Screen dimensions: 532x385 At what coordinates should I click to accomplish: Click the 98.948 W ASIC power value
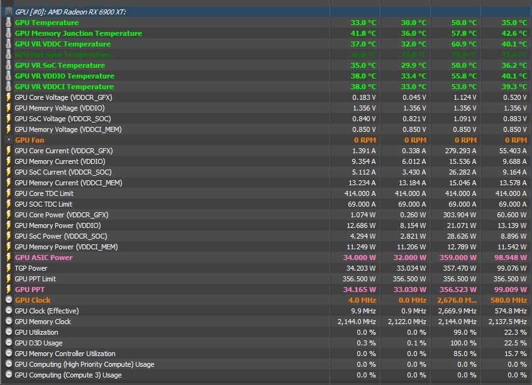[x=510, y=258]
